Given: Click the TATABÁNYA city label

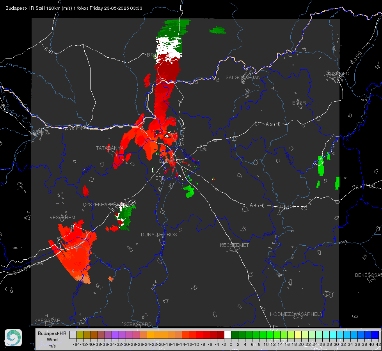Looking at the screenshot, I should (110, 148).
